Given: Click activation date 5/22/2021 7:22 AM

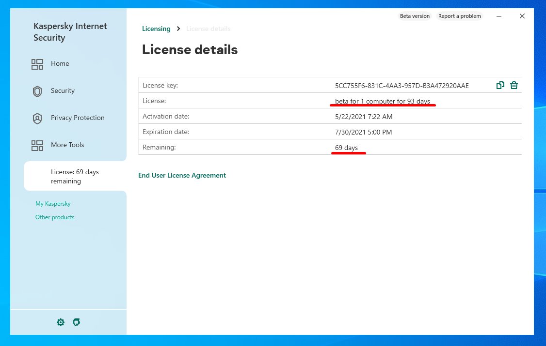Looking at the screenshot, I should pyautogui.click(x=364, y=117).
